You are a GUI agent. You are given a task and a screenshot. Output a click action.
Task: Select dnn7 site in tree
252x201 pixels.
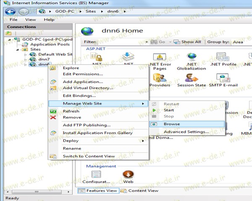click(44, 59)
